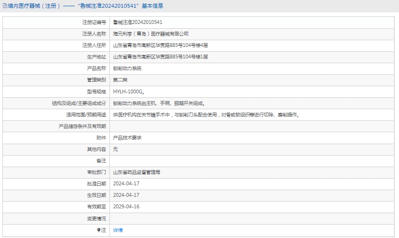Click the document icon beside the page title
The width and height of the screenshot is (399, 238).
[5, 6]
